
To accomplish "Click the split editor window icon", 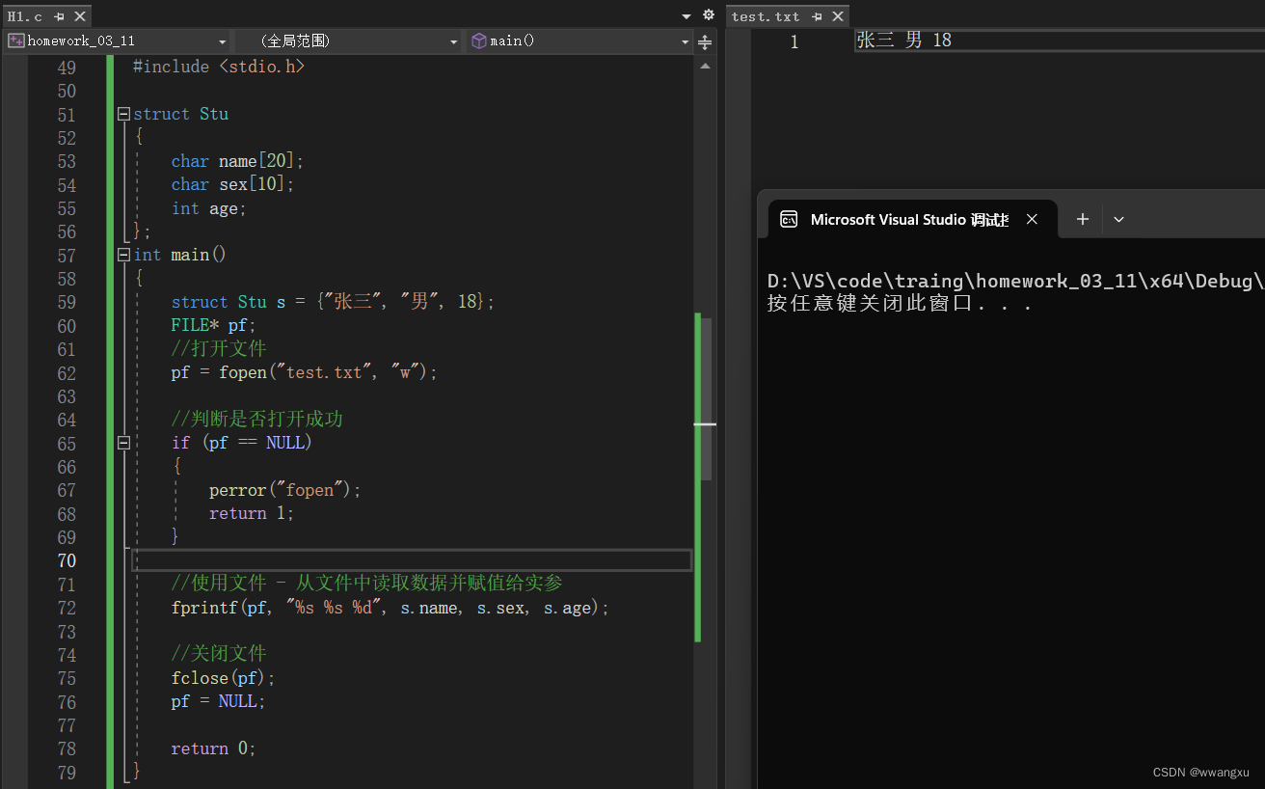I will coord(705,41).
